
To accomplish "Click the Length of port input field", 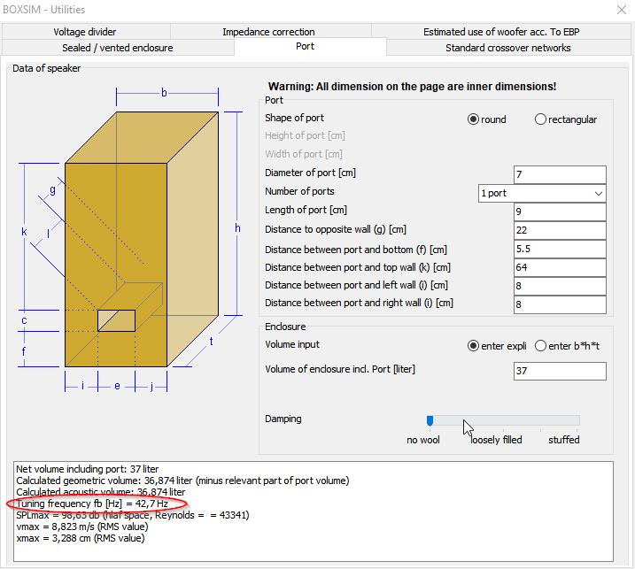I will click(560, 211).
